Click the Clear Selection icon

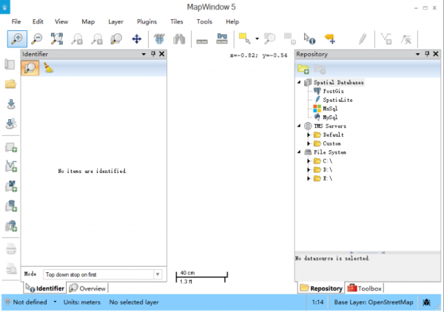click(289, 39)
